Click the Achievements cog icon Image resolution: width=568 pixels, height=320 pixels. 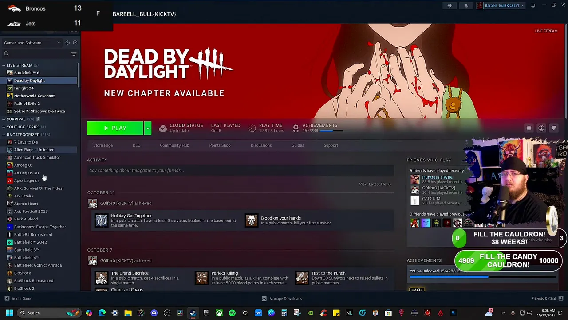click(x=296, y=128)
